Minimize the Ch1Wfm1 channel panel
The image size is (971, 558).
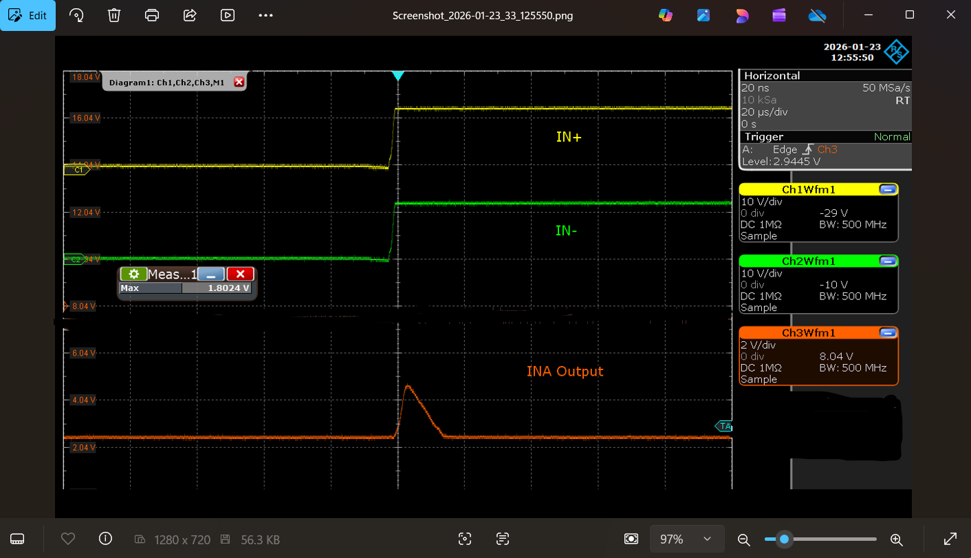(x=888, y=189)
